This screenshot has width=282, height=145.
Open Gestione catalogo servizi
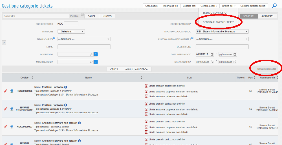tap(253, 6)
